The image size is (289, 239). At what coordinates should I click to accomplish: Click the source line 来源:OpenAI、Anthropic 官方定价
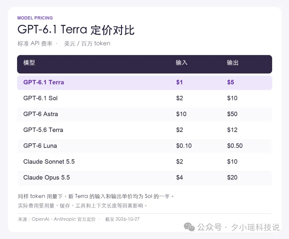point(57,219)
